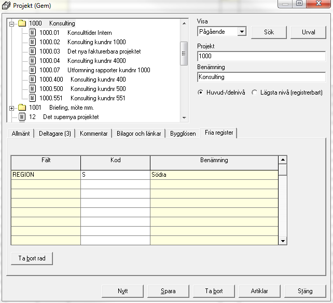Click the document icon beside 1000.551

coord(32,98)
